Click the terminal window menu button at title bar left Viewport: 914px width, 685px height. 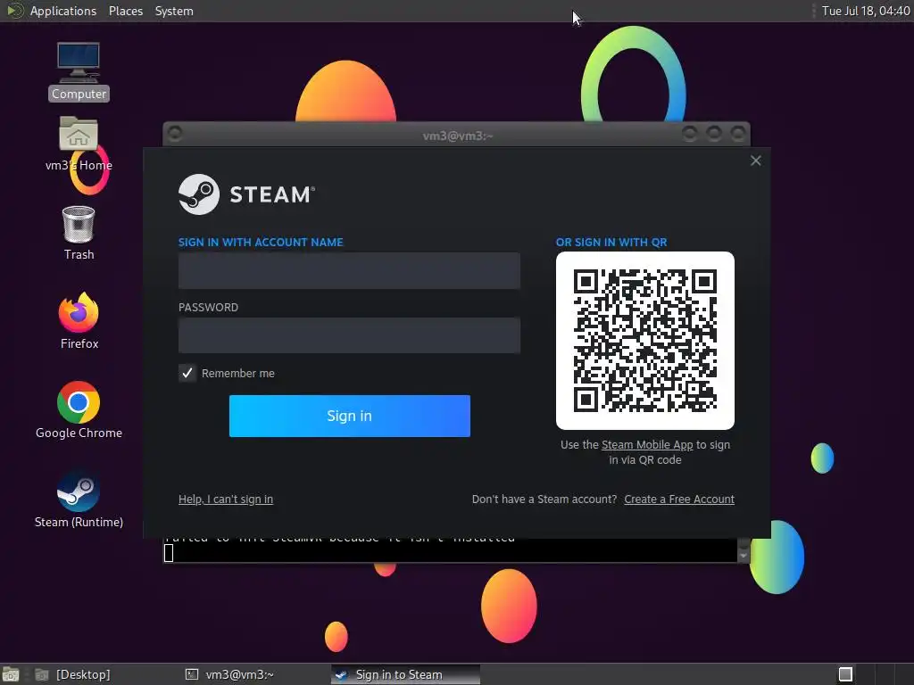click(175, 134)
